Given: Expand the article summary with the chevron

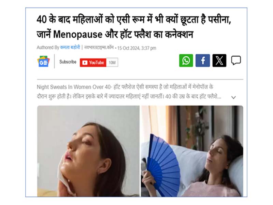Looking at the screenshot, I should 233,97.
